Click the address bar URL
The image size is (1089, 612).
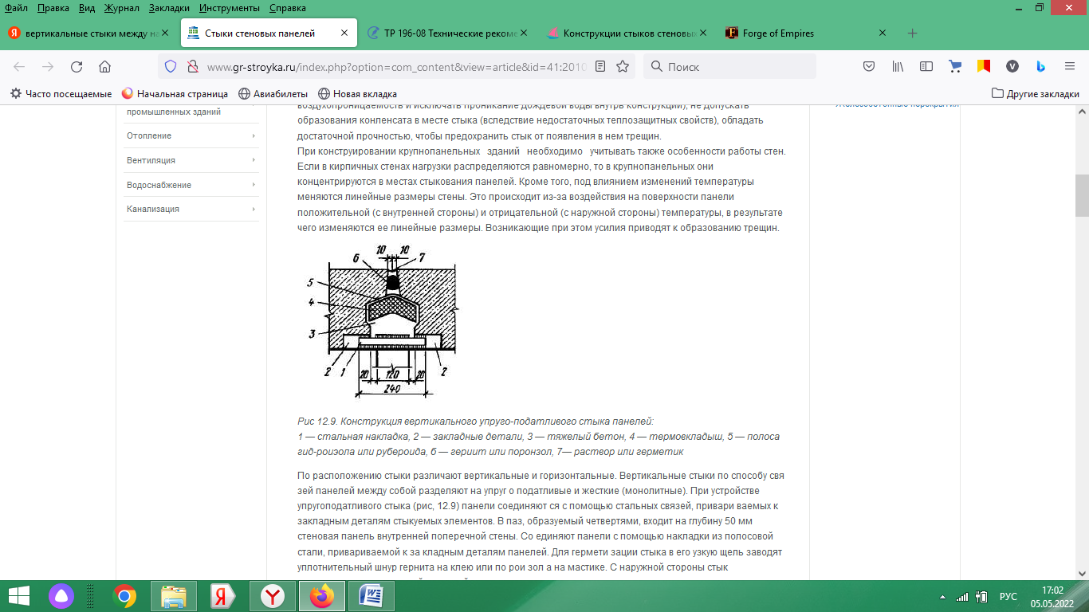tap(396, 67)
